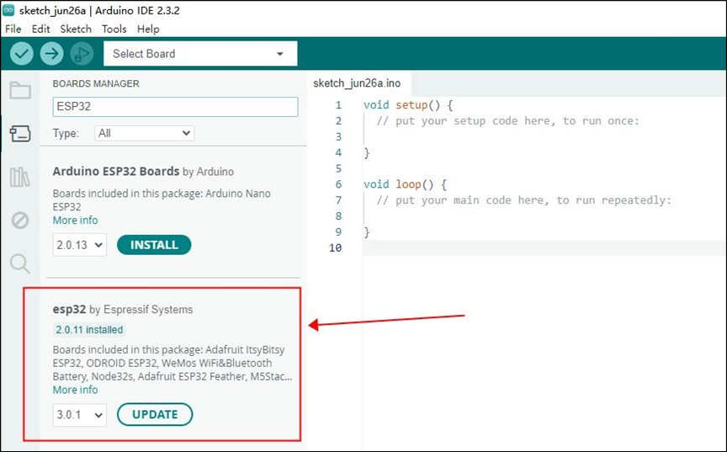Click line number 5 in the gutter
The image size is (727, 452).
tap(338, 168)
